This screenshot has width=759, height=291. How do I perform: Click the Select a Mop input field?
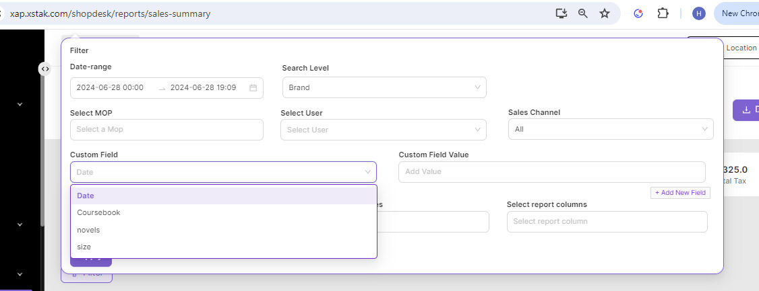[x=166, y=130]
